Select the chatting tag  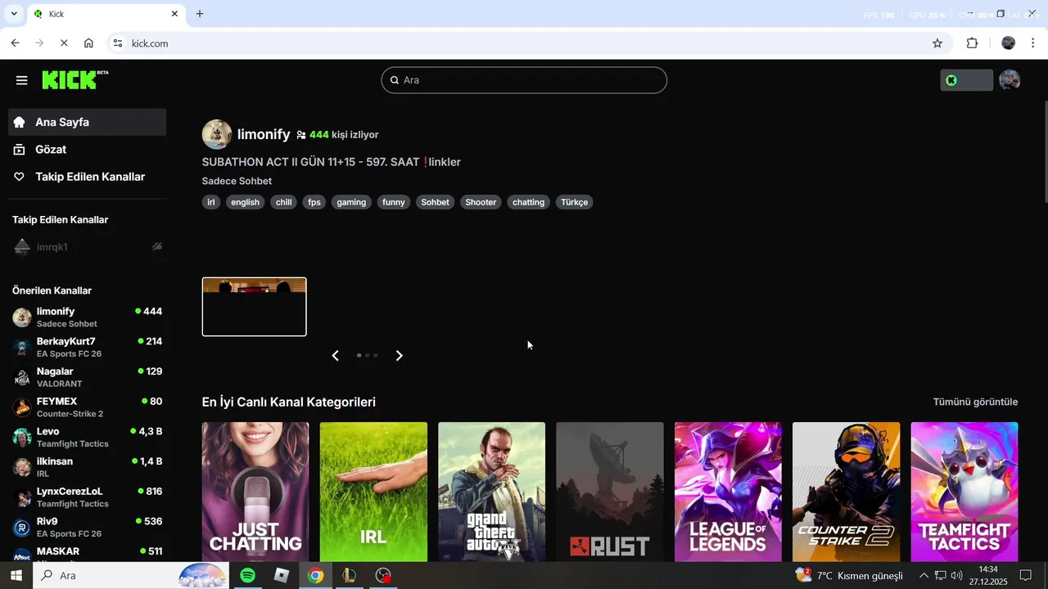point(528,202)
